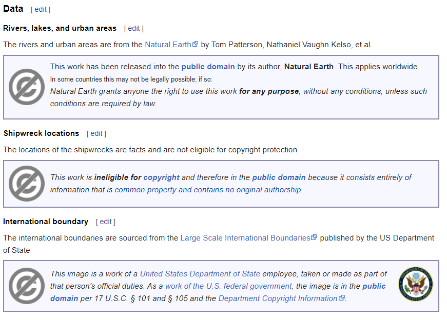The width and height of the screenshot is (447, 320).
Task: Edit the International boundary section
Action: coord(106,222)
